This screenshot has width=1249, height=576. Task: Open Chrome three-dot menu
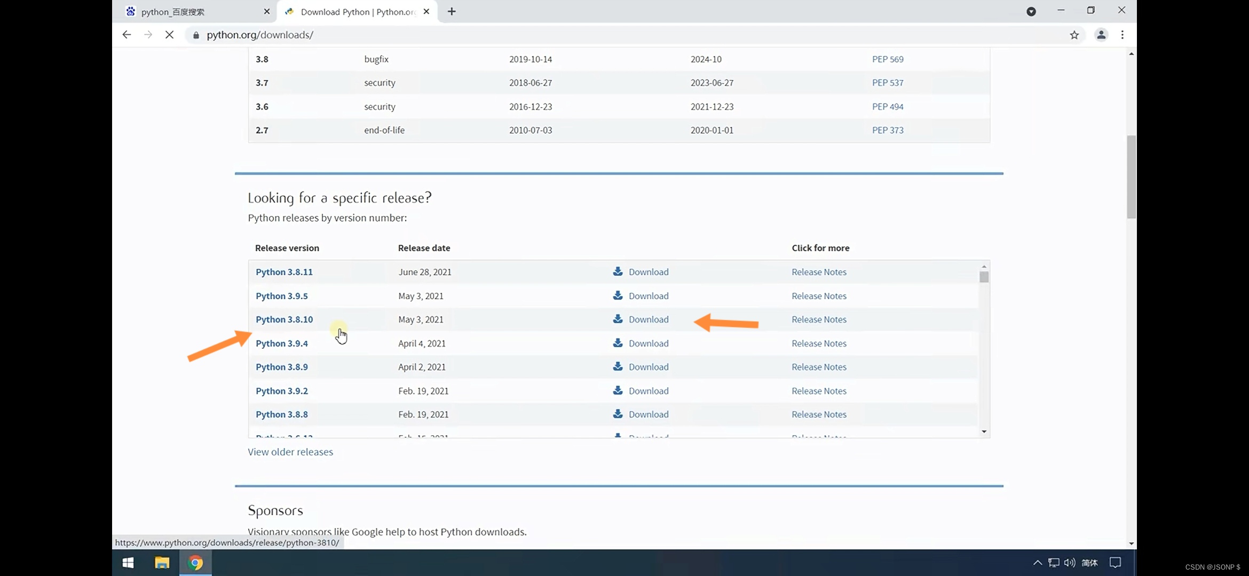1122,35
